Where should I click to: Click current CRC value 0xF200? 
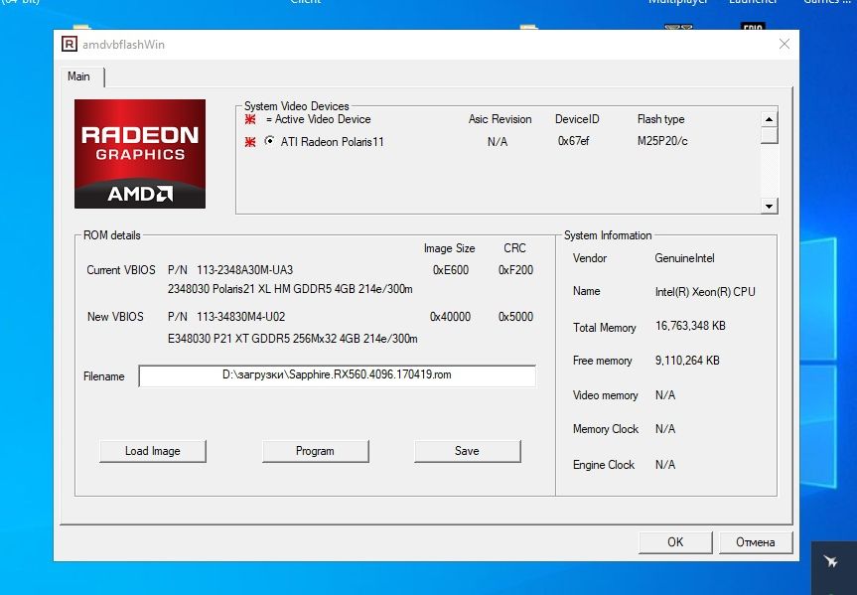[x=515, y=270]
